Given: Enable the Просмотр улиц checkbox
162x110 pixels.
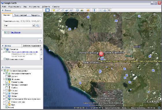Looking at the screenshot, I should point(7,82).
